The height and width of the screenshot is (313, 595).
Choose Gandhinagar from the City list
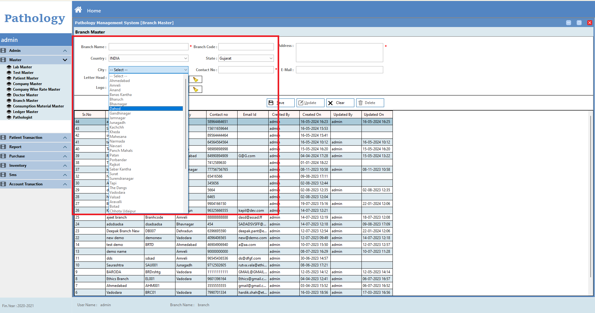pyautogui.click(x=120, y=113)
